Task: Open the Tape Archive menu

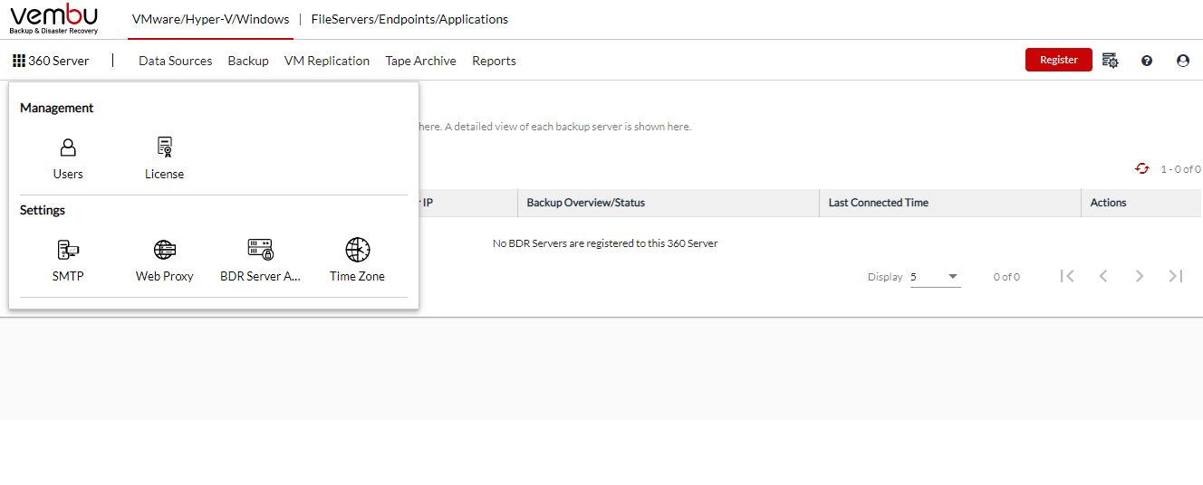Action: tap(421, 61)
